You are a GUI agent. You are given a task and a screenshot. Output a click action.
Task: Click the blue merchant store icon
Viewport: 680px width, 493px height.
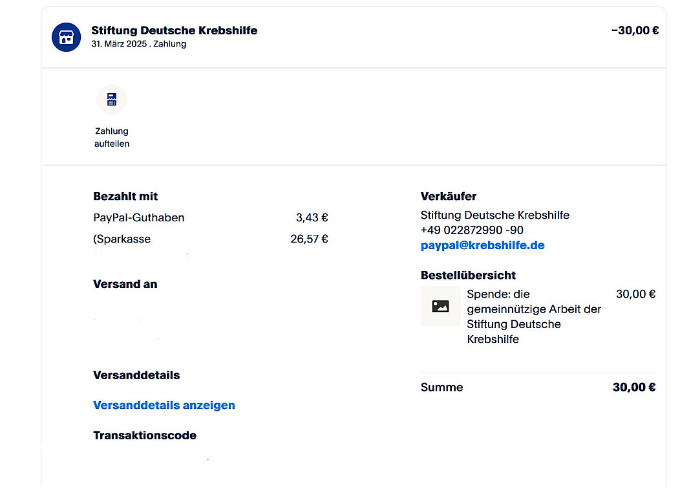click(67, 37)
